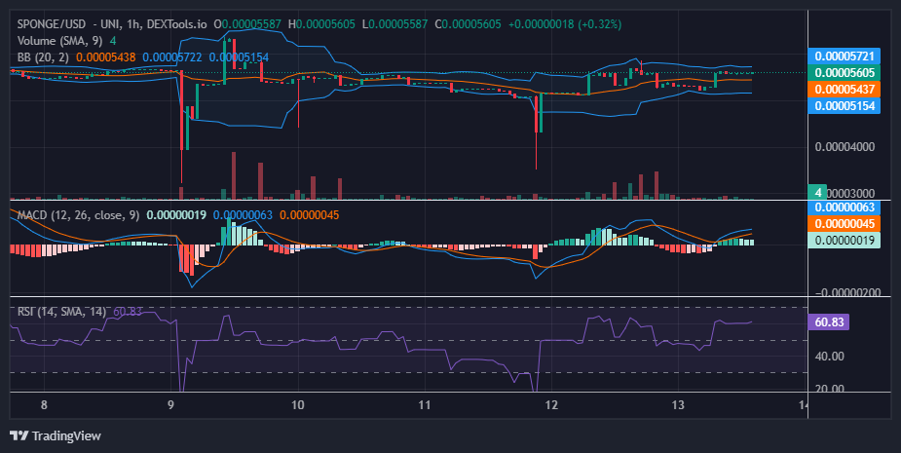This screenshot has width=901, height=453.
Task: Click the 40.00 RSI axis label
Action: 829,357
